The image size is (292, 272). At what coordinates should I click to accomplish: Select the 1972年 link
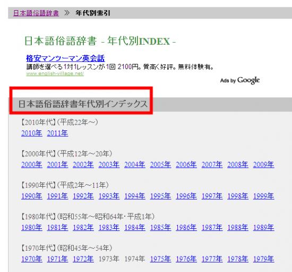click(x=83, y=259)
